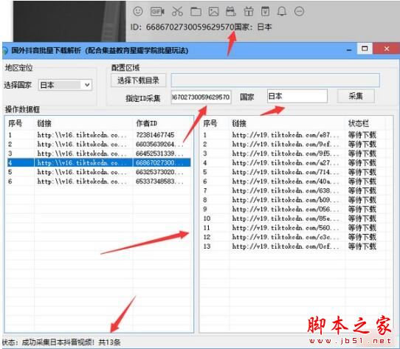
Task: Select row 1 with author ID 72381467745
Action: [x=99, y=135]
